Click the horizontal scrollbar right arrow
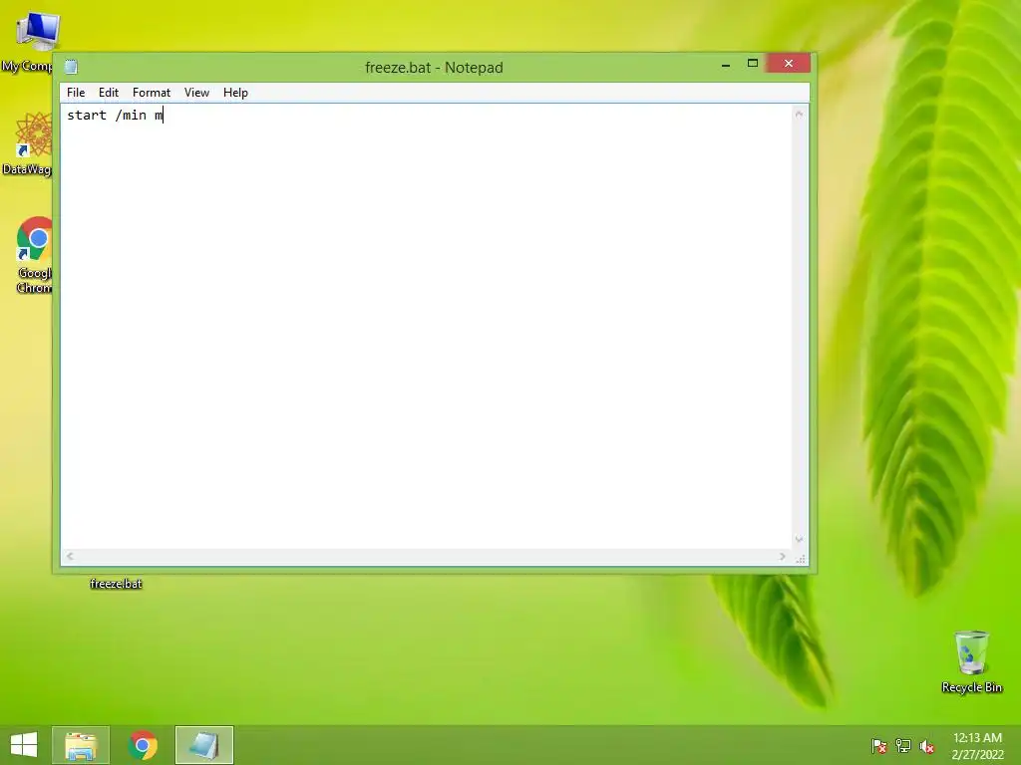 tap(782, 556)
